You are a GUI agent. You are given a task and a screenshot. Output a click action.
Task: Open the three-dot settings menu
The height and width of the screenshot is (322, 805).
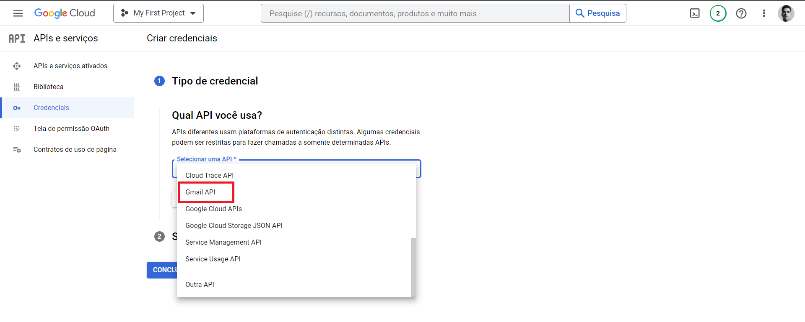[x=764, y=13]
